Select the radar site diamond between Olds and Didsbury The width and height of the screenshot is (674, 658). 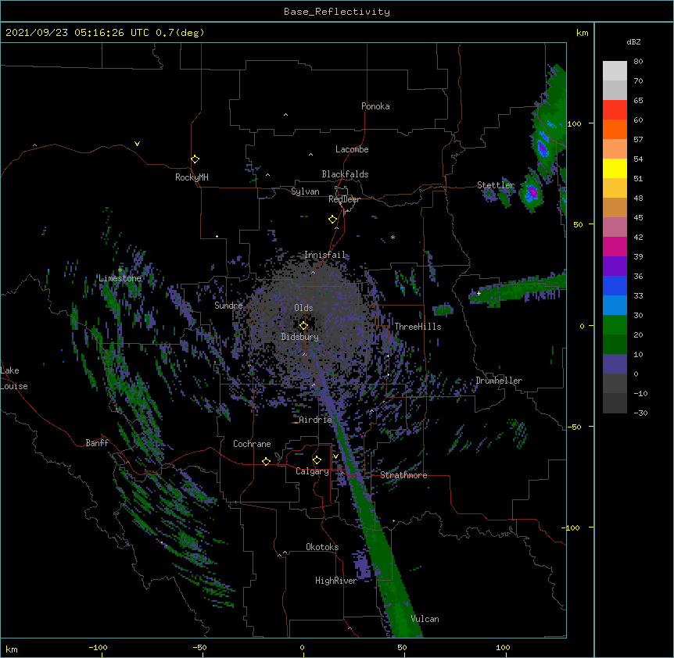(x=303, y=326)
